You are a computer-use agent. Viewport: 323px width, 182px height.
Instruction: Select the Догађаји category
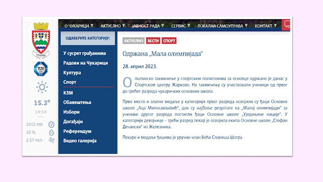pyautogui.click(x=73, y=122)
